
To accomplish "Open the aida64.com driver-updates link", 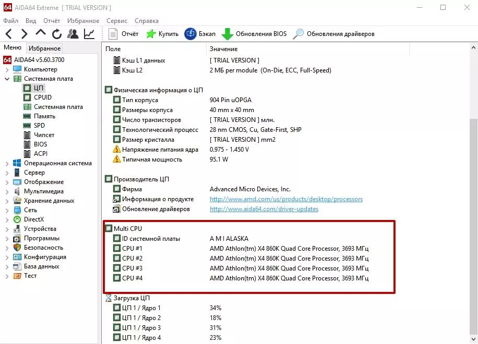I will [264, 209].
